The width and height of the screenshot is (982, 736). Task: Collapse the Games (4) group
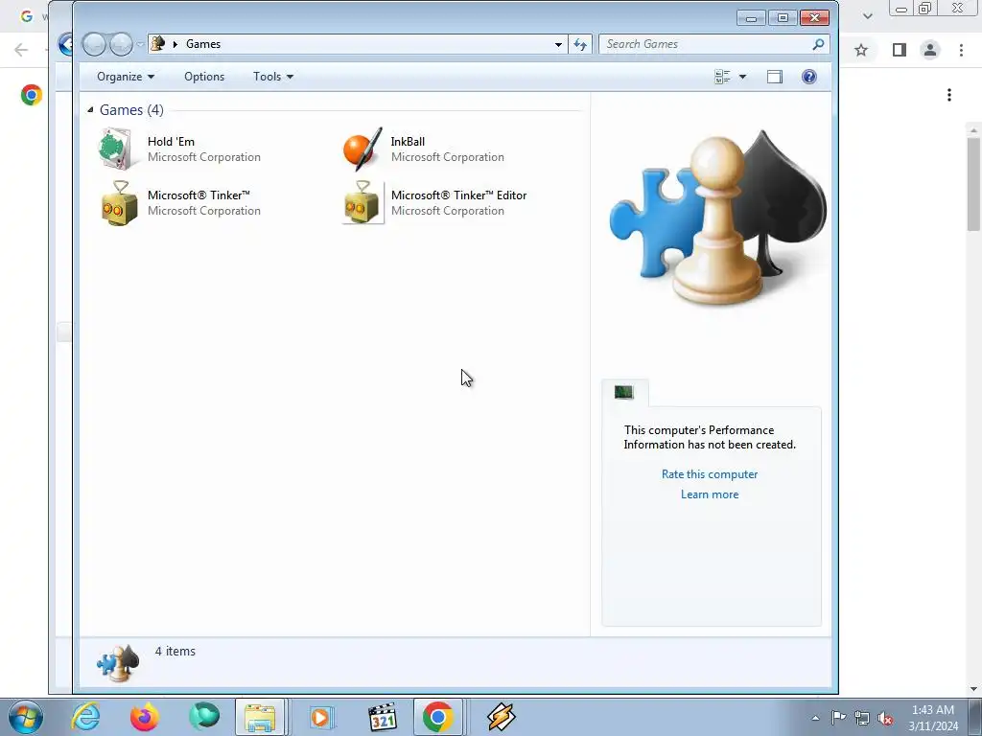pos(90,109)
